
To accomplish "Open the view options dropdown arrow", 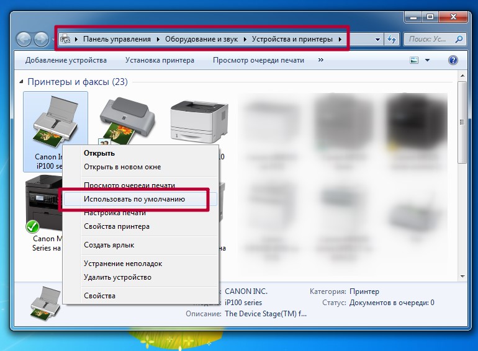I will point(427,60).
